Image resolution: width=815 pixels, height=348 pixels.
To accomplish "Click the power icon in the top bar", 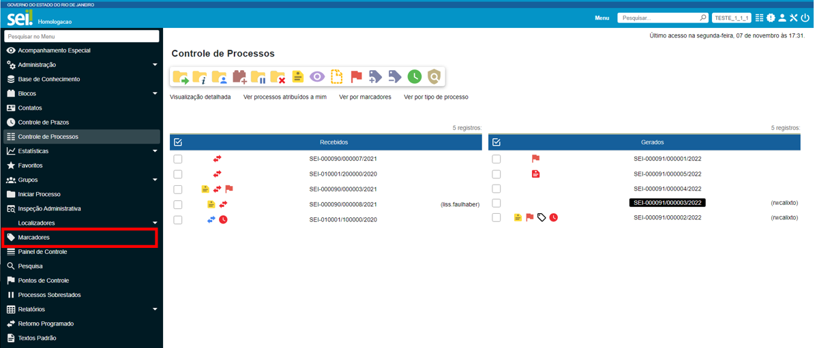I will tap(805, 18).
